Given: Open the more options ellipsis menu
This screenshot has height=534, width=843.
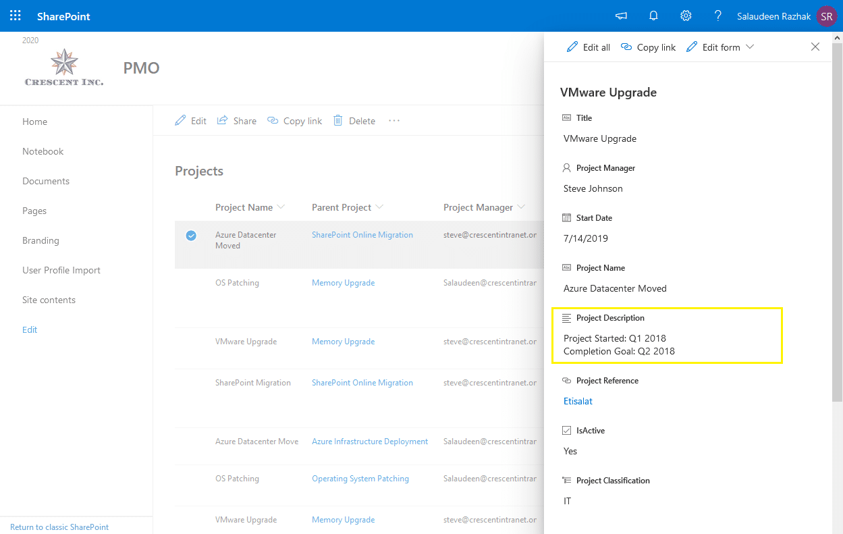Looking at the screenshot, I should (393, 120).
